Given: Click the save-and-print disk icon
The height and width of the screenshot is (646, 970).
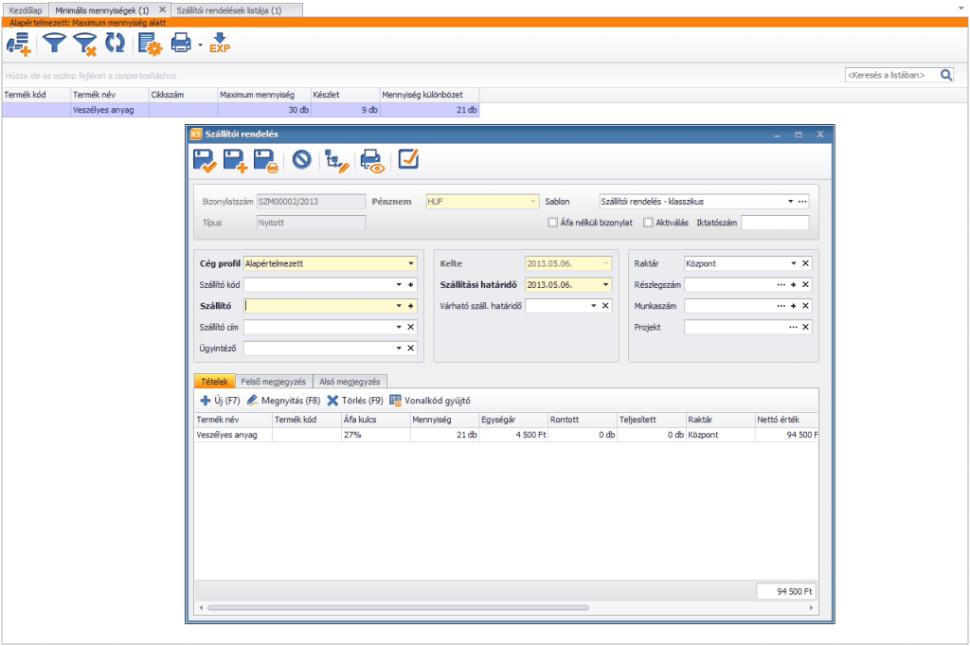Looking at the screenshot, I should (x=266, y=160).
